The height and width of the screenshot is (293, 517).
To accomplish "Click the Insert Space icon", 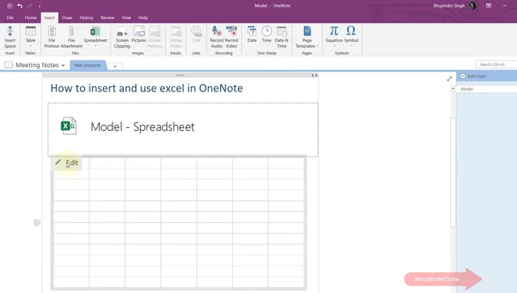I will pyautogui.click(x=10, y=37).
